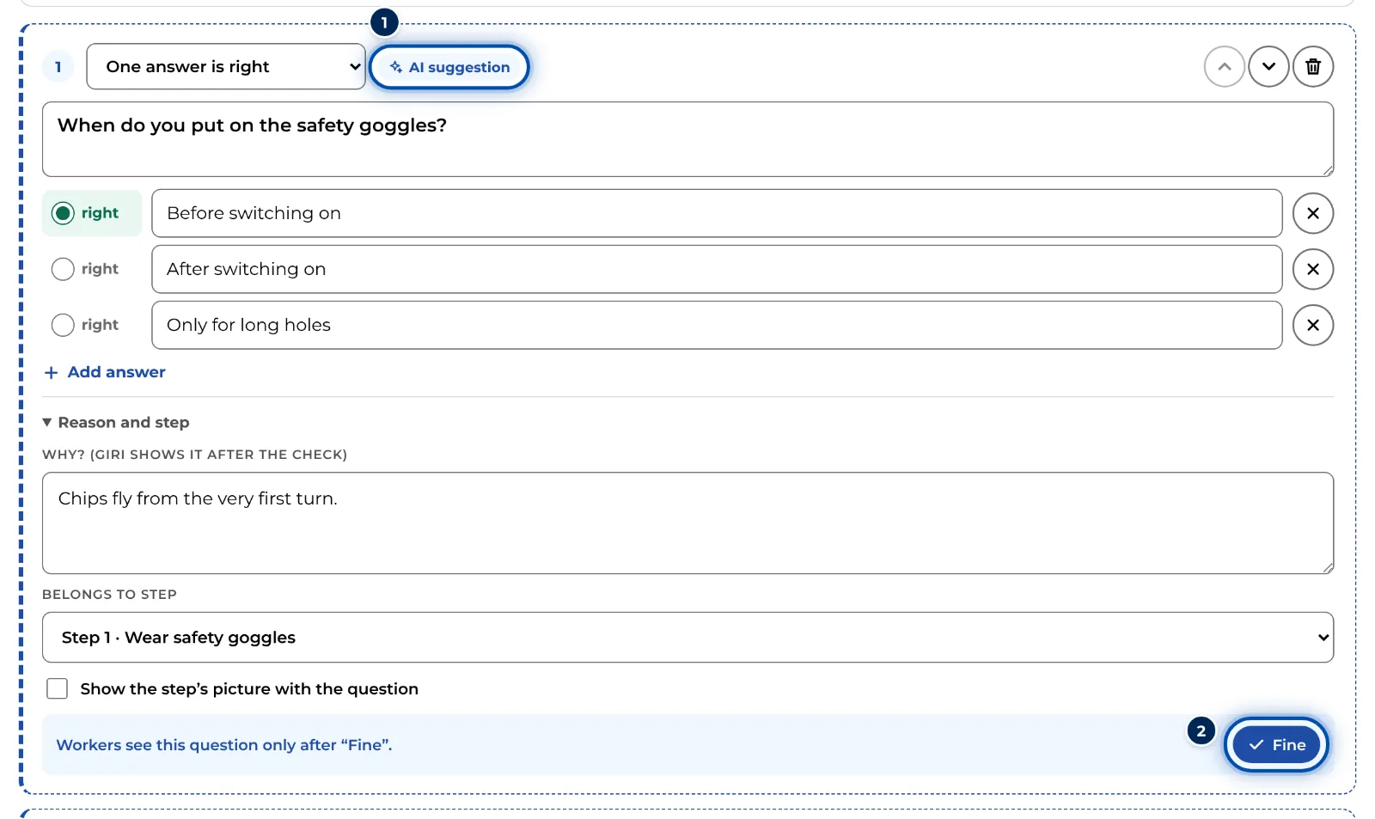Click the text "Workers see this question only after Fine"
Viewport: 1375px width, 819px height.
pos(224,745)
